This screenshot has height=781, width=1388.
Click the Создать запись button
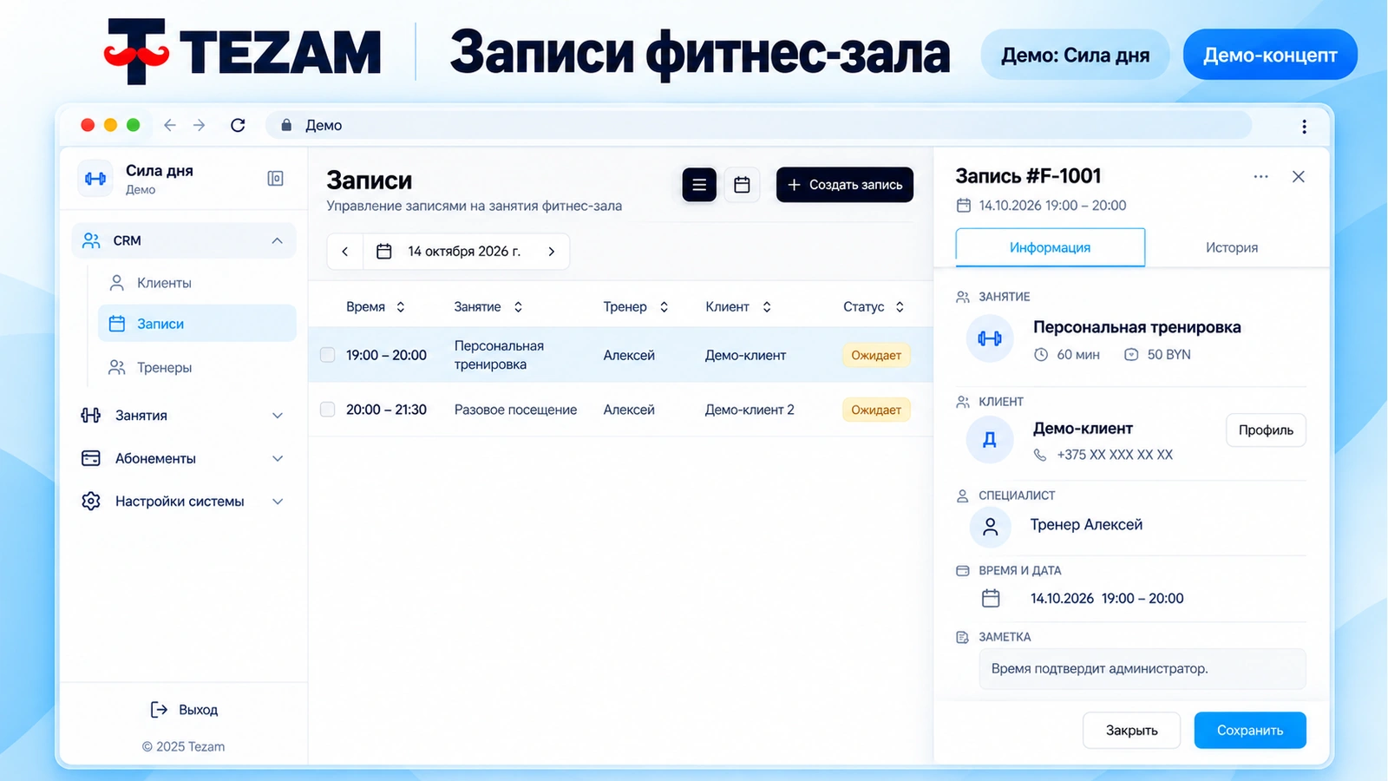845,185
